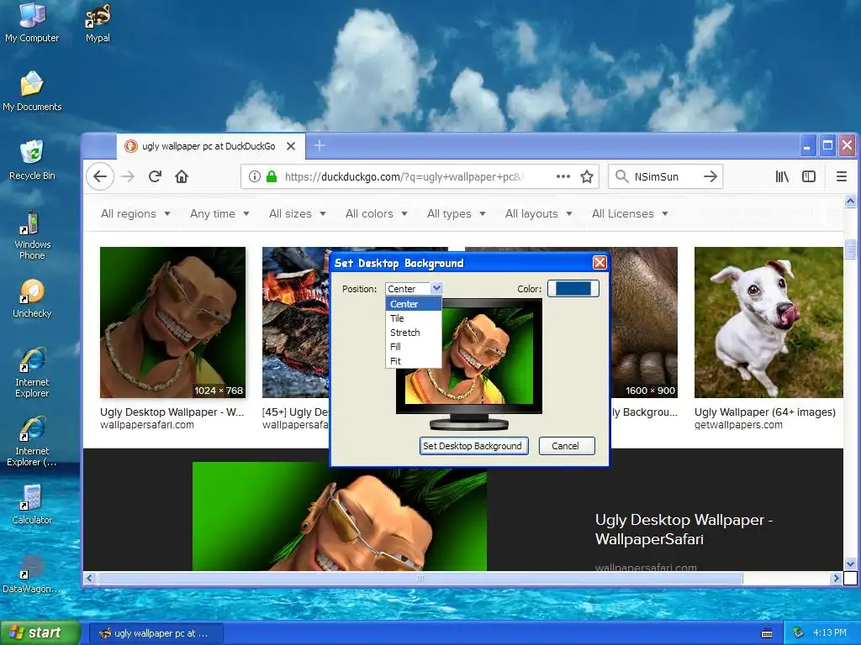Cancel the desktop background dialog
This screenshot has height=645, width=861.
pos(566,446)
